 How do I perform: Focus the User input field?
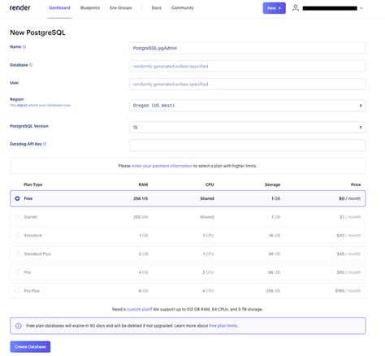click(x=247, y=84)
